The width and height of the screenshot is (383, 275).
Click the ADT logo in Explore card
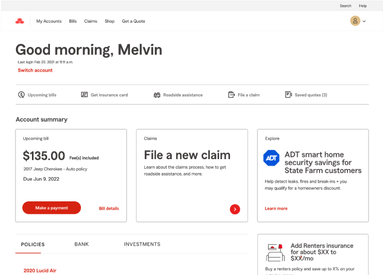[x=271, y=158]
